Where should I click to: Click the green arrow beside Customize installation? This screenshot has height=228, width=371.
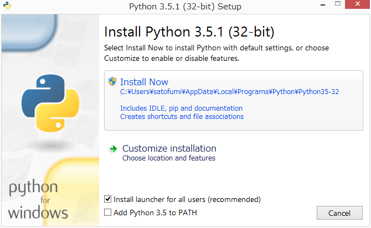[x=114, y=149]
